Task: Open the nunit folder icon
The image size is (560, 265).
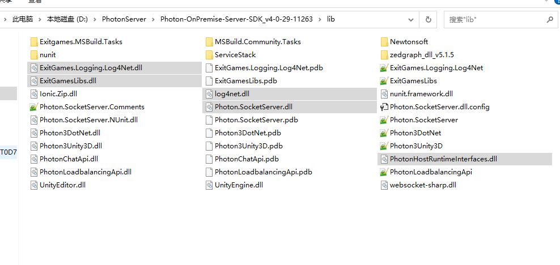Action: (34, 55)
